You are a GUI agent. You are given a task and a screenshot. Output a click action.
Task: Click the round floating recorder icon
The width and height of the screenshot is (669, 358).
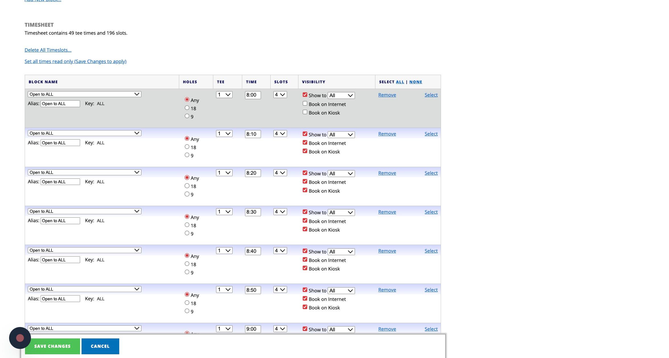pyautogui.click(x=20, y=338)
